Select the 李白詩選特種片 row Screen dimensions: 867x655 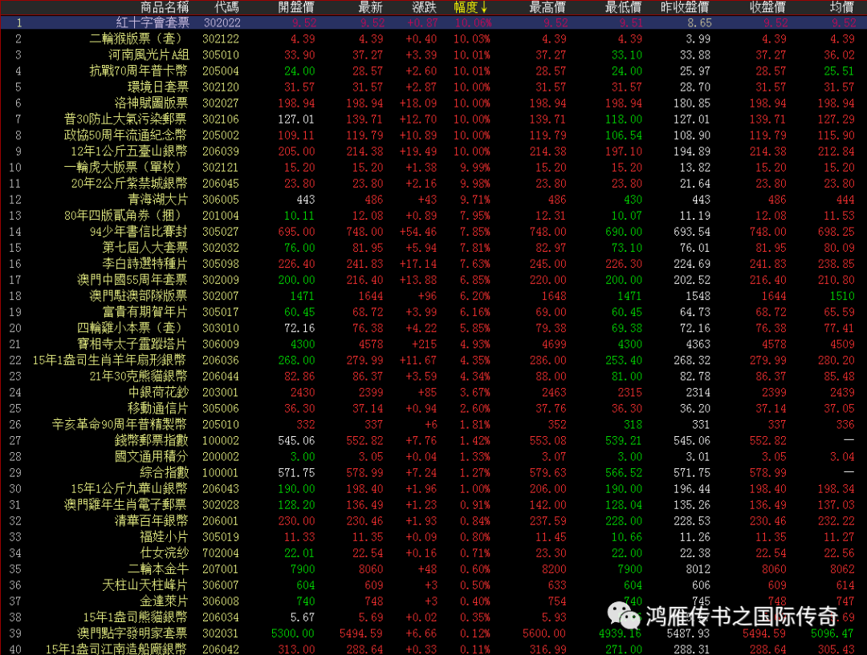point(433,264)
